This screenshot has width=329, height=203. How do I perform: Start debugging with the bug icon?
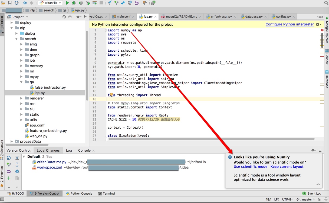tap(74, 3)
